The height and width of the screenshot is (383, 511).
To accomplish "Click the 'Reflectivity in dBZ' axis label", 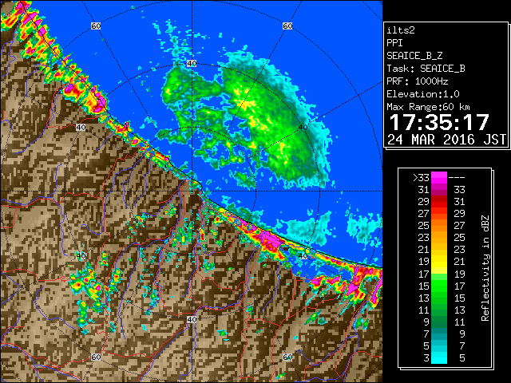I will (485, 268).
